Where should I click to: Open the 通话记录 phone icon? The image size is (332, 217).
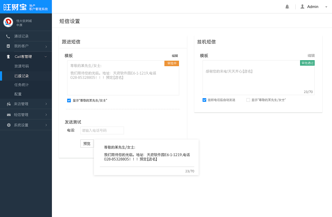point(8,36)
